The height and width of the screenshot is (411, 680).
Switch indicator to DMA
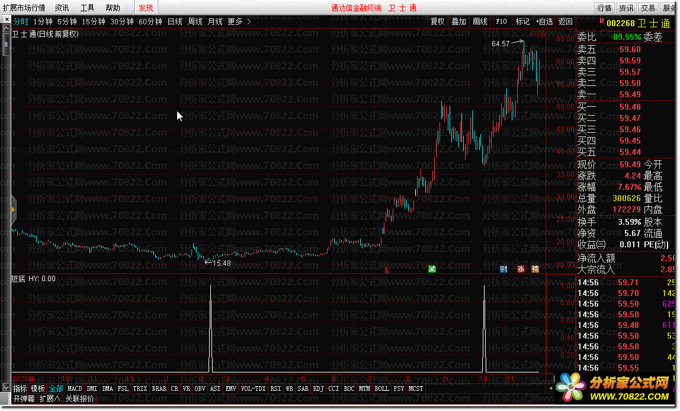[x=108, y=388]
